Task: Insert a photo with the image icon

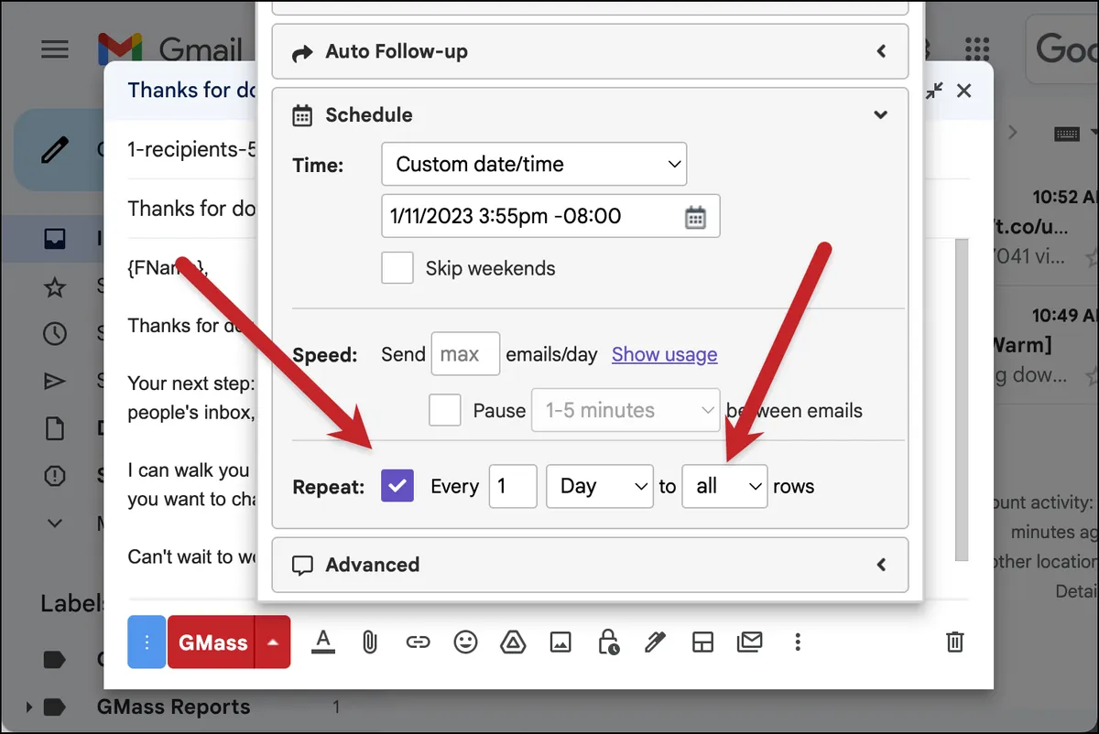Action: click(560, 642)
